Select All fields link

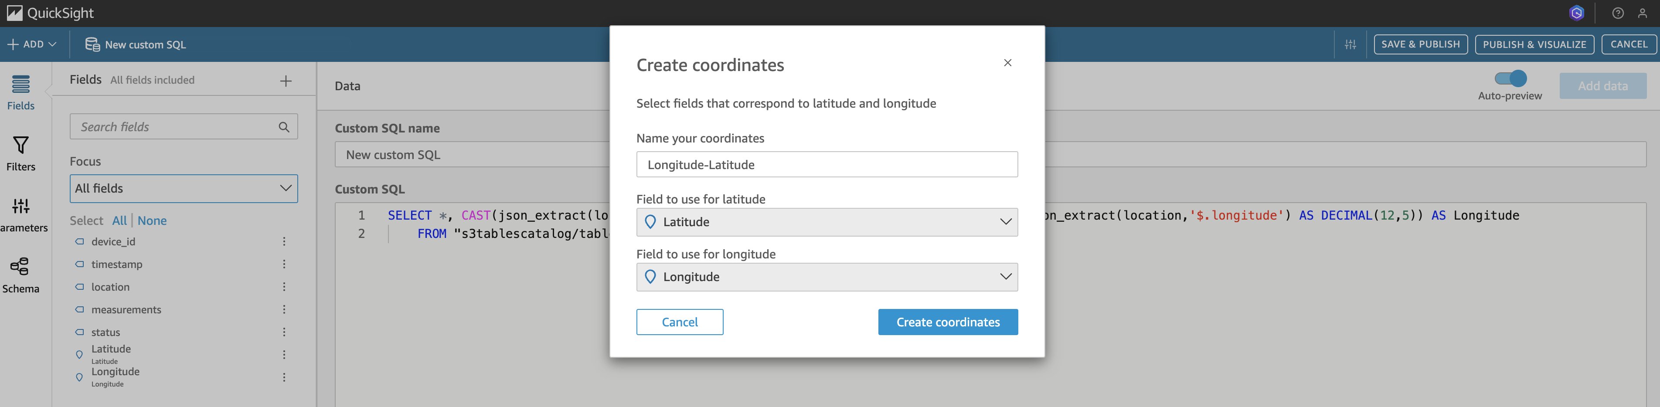tap(119, 220)
